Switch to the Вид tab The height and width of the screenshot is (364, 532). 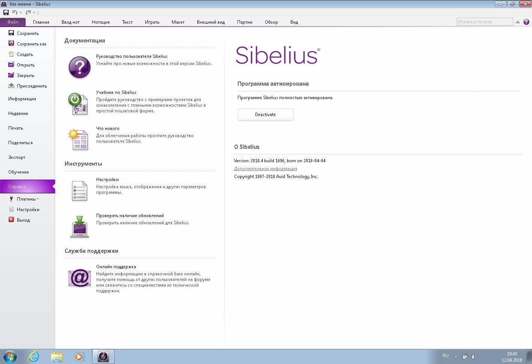pos(294,22)
